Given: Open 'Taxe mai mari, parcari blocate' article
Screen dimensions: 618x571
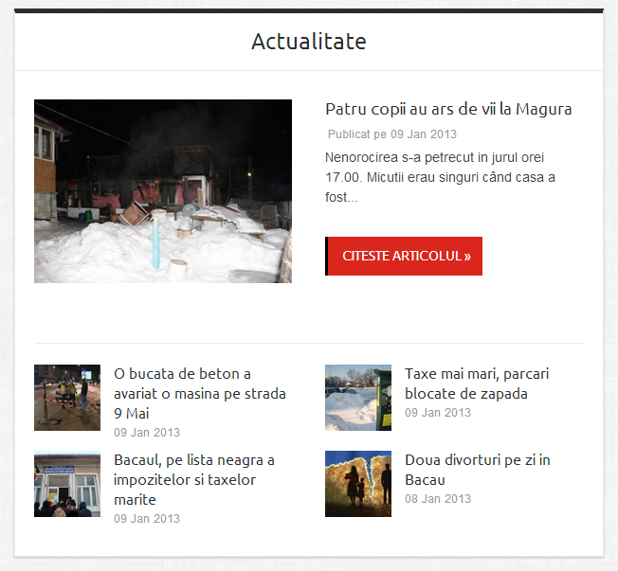Looking at the screenshot, I should coord(476,383).
